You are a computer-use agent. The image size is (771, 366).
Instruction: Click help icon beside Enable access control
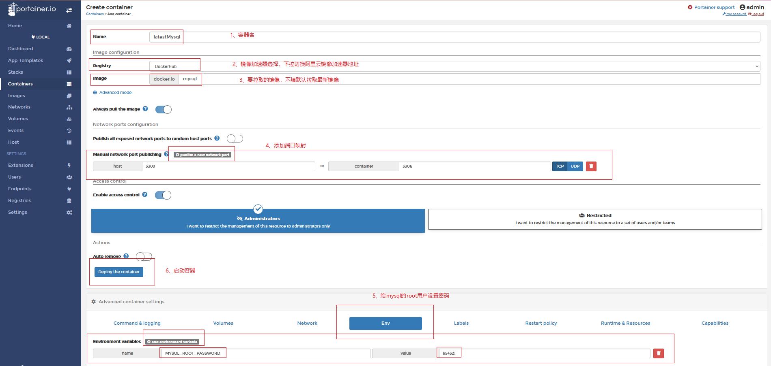coord(145,195)
